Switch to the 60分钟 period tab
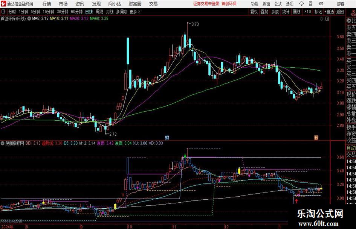The width and height of the screenshot is (356, 229). click(x=77, y=12)
